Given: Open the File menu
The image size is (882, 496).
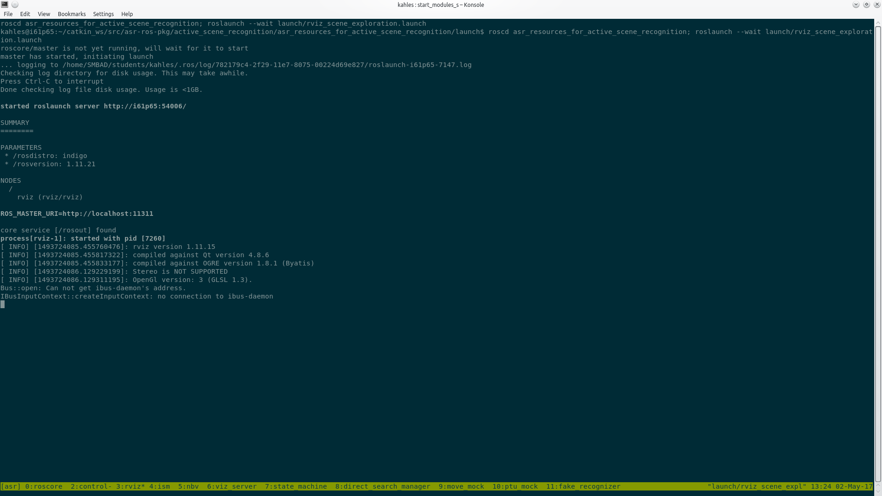Looking at the screenshot, I should pyautogui.click(x=8, y=14).
